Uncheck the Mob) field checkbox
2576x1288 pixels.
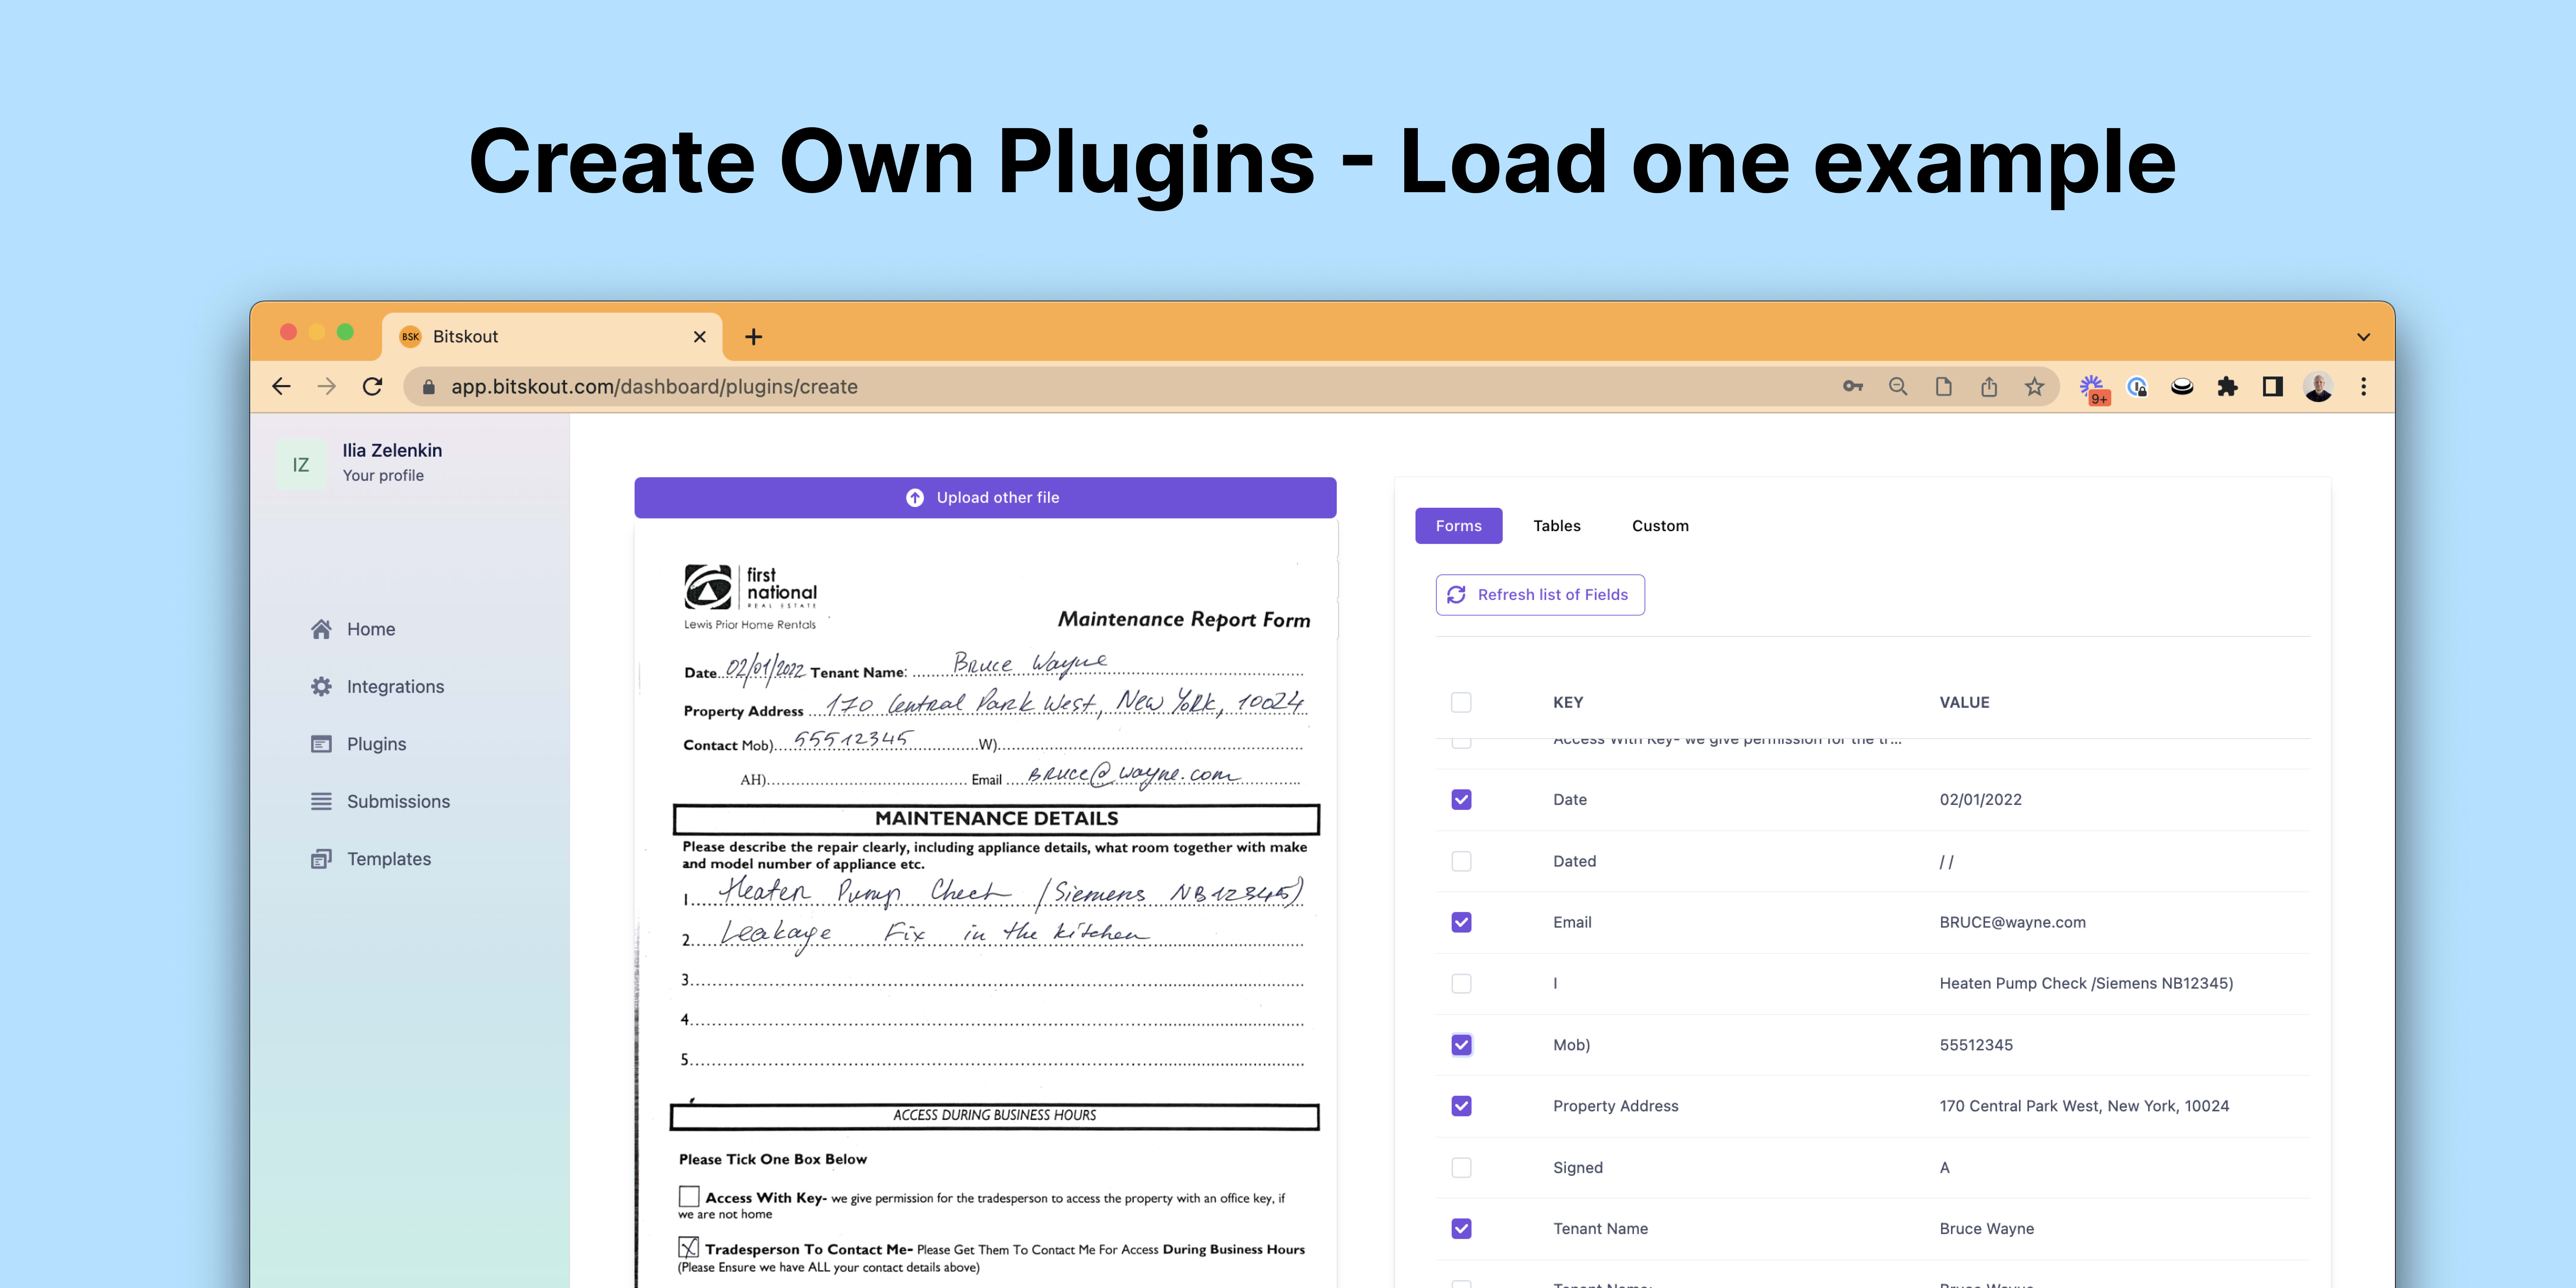(x=1461, y=1045)
